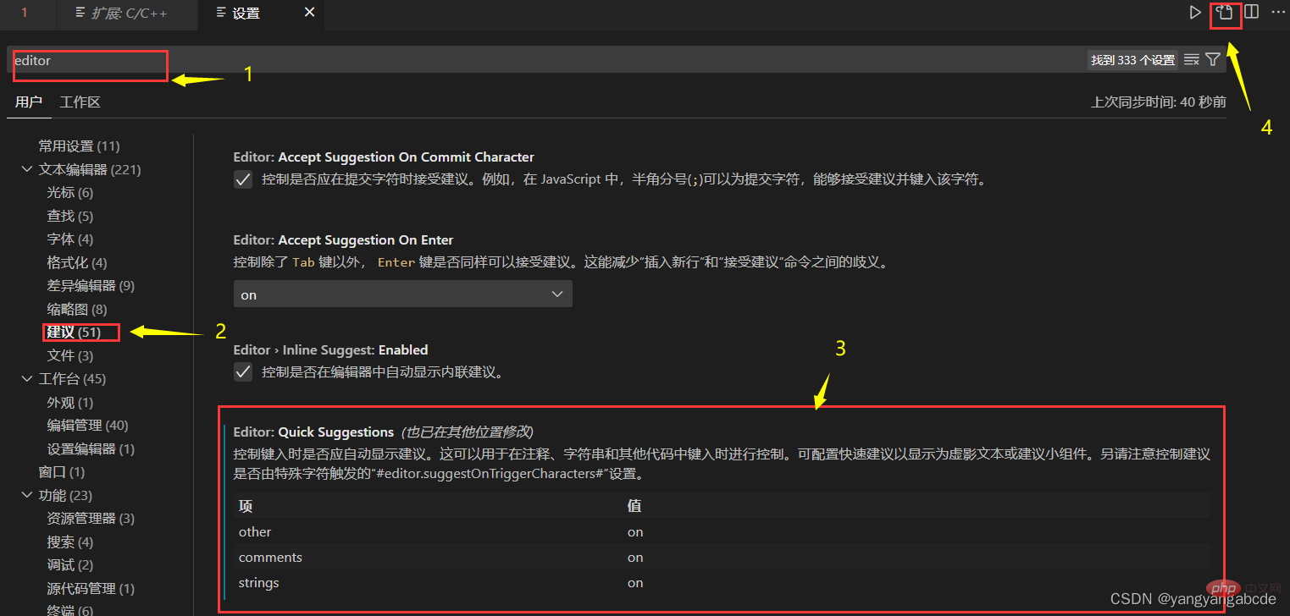Switch to the 工作区 settings tab

80,102
